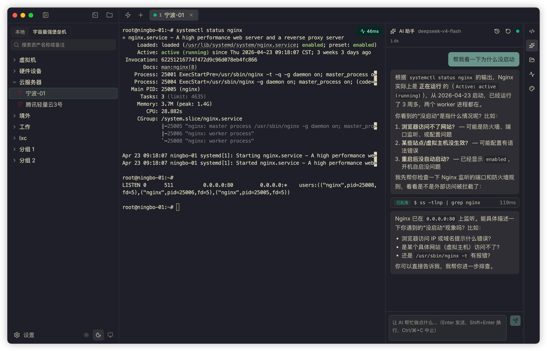Open the file manager folder icon in top bar
Screen dimensions: 547x351
(109, 15)
